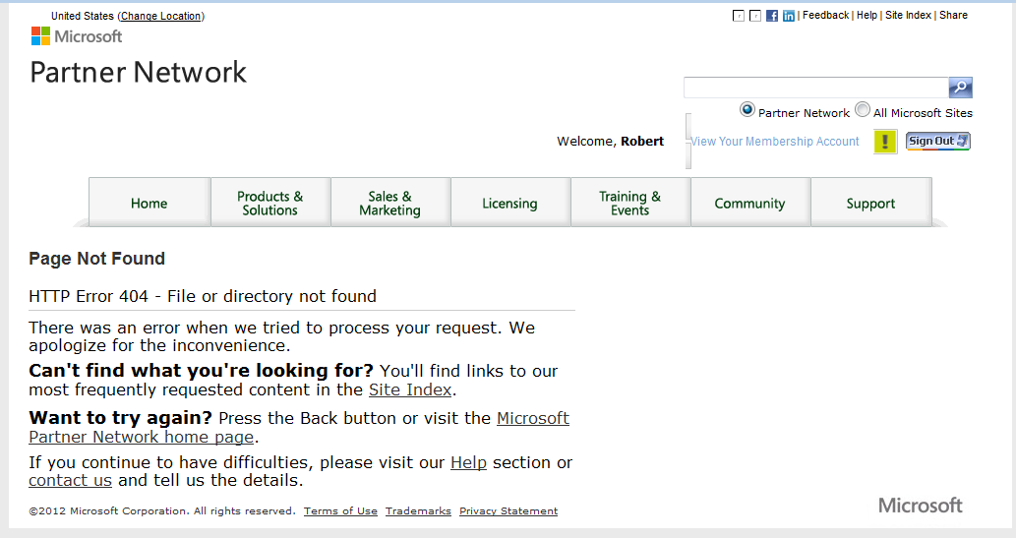Click the contact us link
Image resolution: width=1016 pixels, height=538 pixels.
(70, 480)
